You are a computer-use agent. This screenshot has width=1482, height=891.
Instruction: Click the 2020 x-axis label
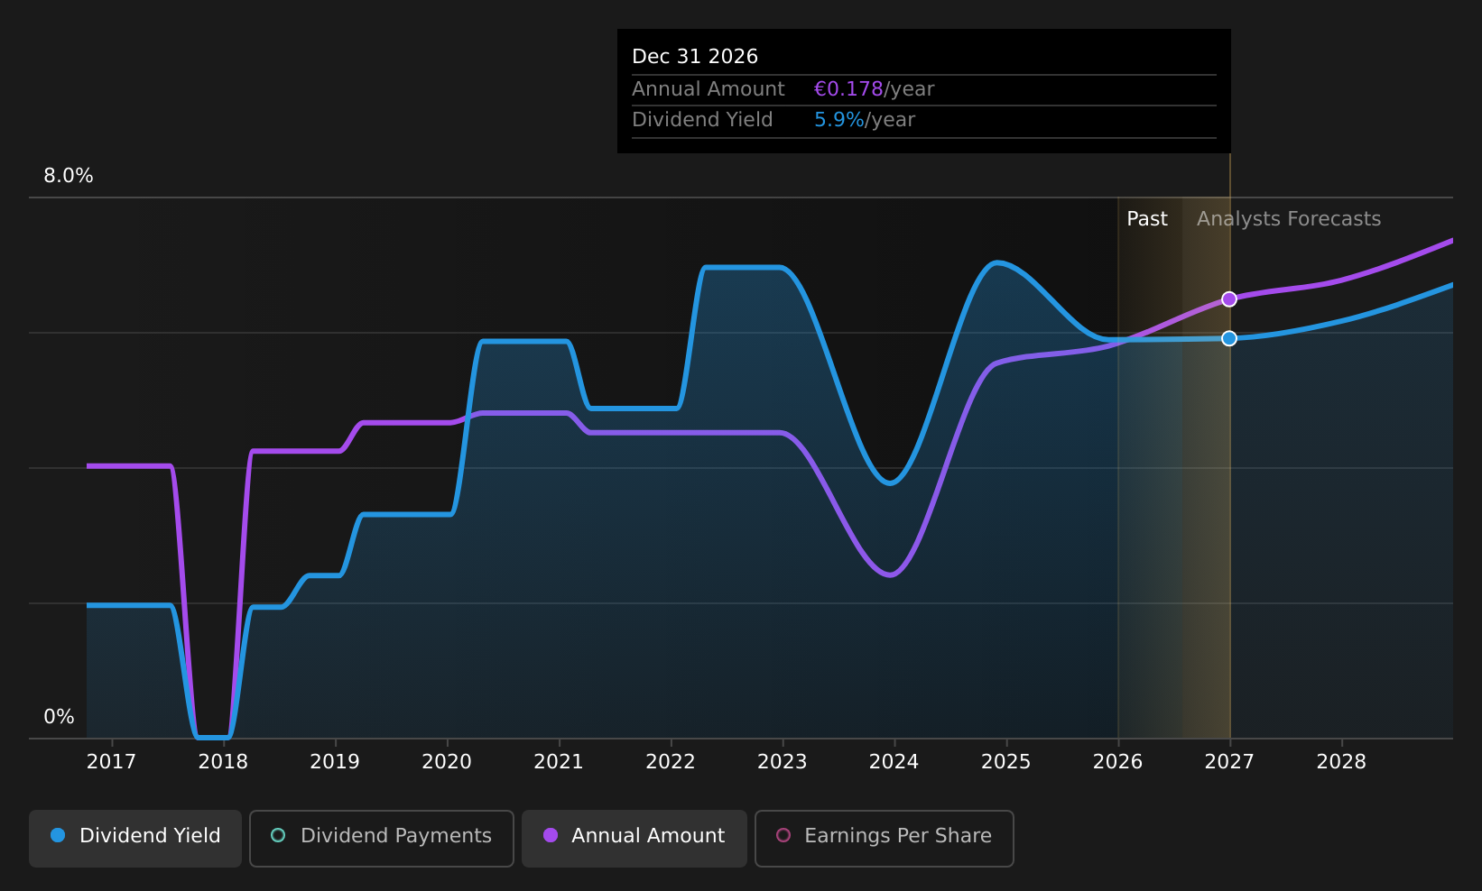click(x=447, y=762)
